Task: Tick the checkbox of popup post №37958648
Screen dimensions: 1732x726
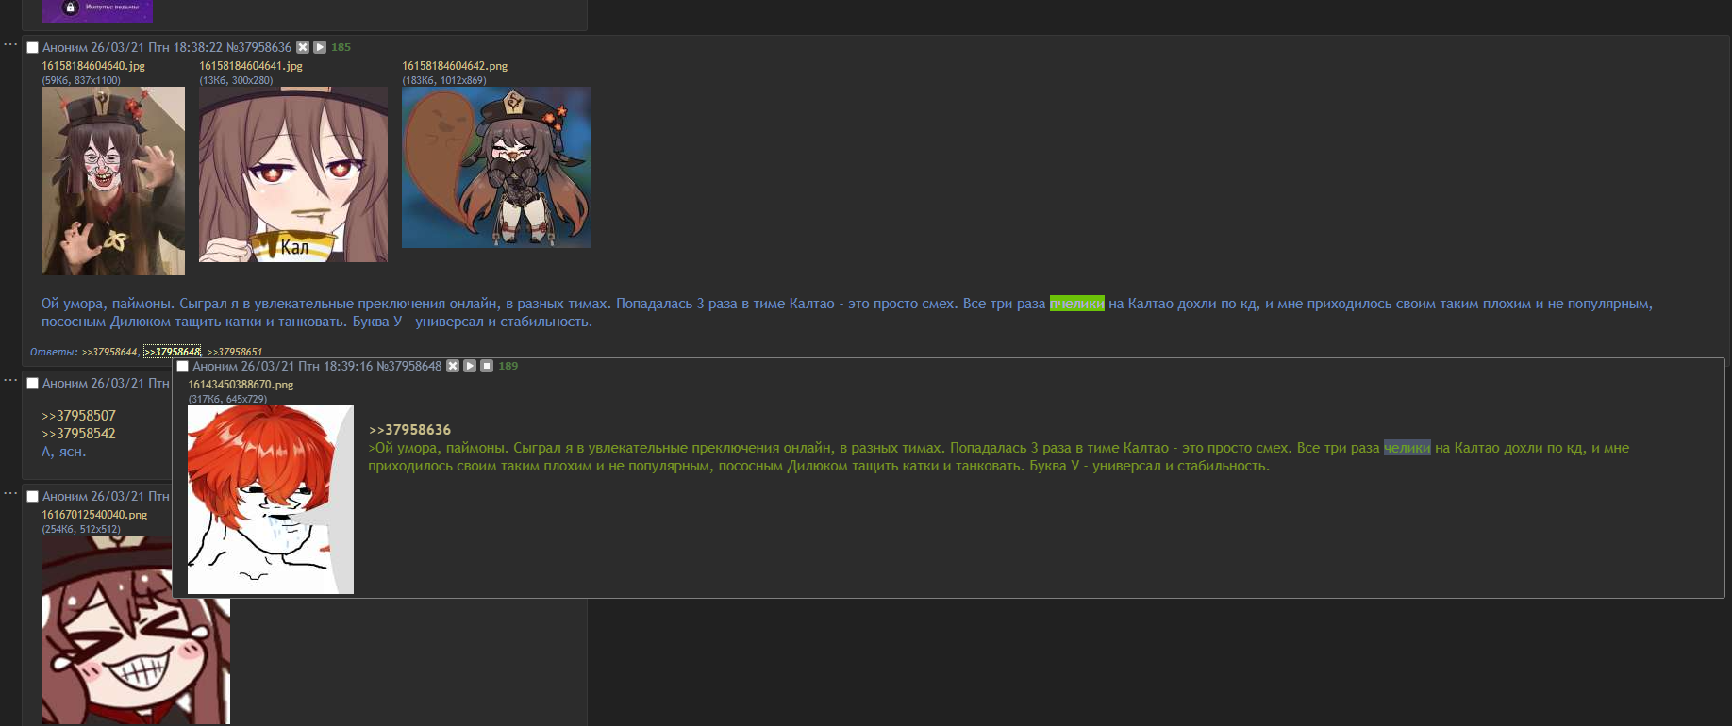Action: tap(183, 367)
